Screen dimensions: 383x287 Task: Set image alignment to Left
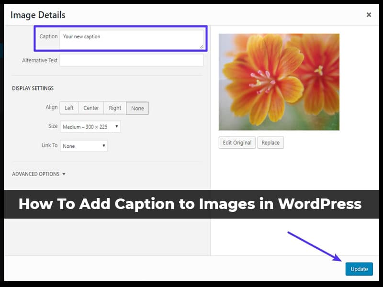pos(69,108)
